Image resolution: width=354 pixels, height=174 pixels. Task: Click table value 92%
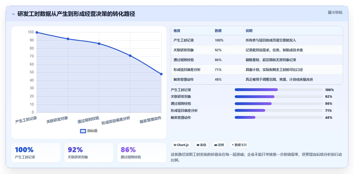pos(218,50)
